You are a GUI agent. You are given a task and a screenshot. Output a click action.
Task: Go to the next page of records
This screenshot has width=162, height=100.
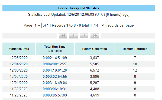[x=84, y=36]
